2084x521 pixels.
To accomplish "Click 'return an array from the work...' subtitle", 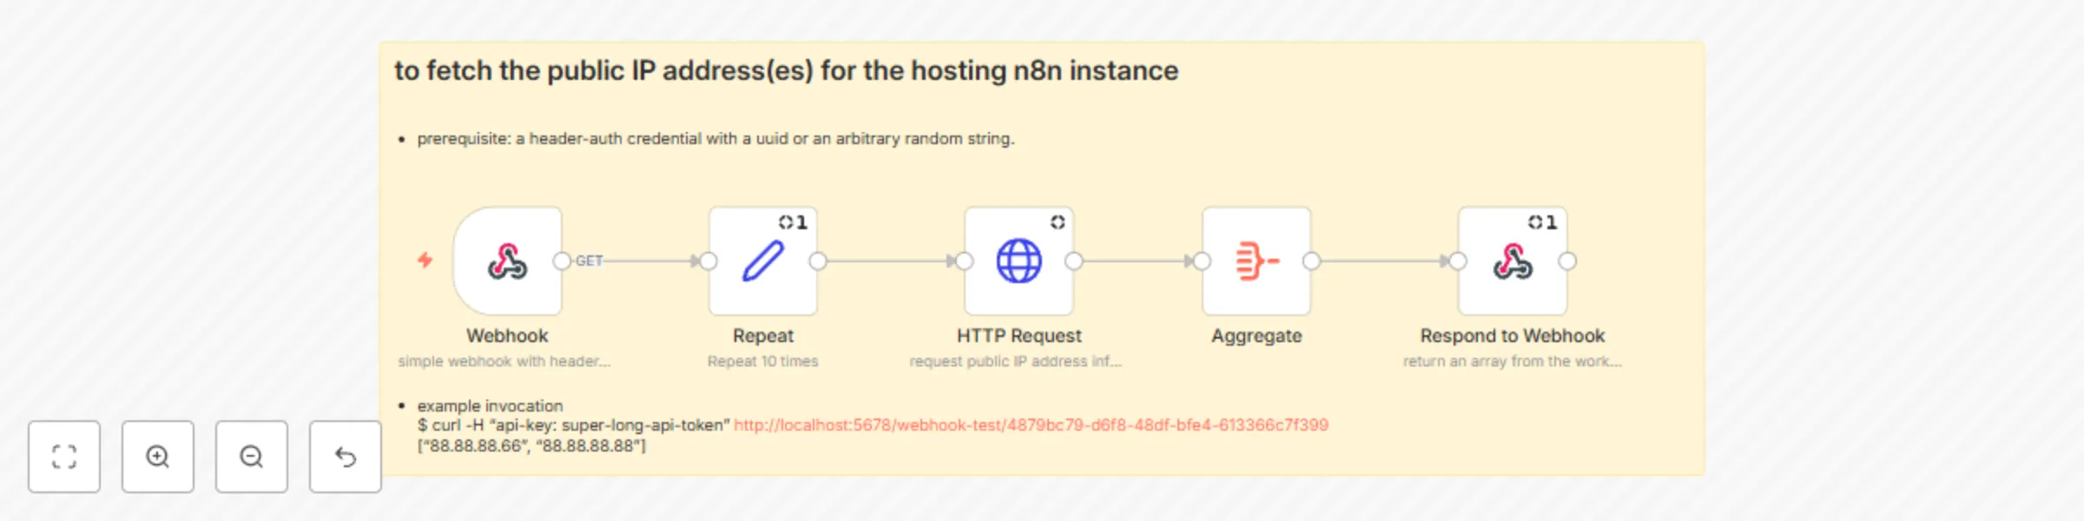I will coord(1513,361).
